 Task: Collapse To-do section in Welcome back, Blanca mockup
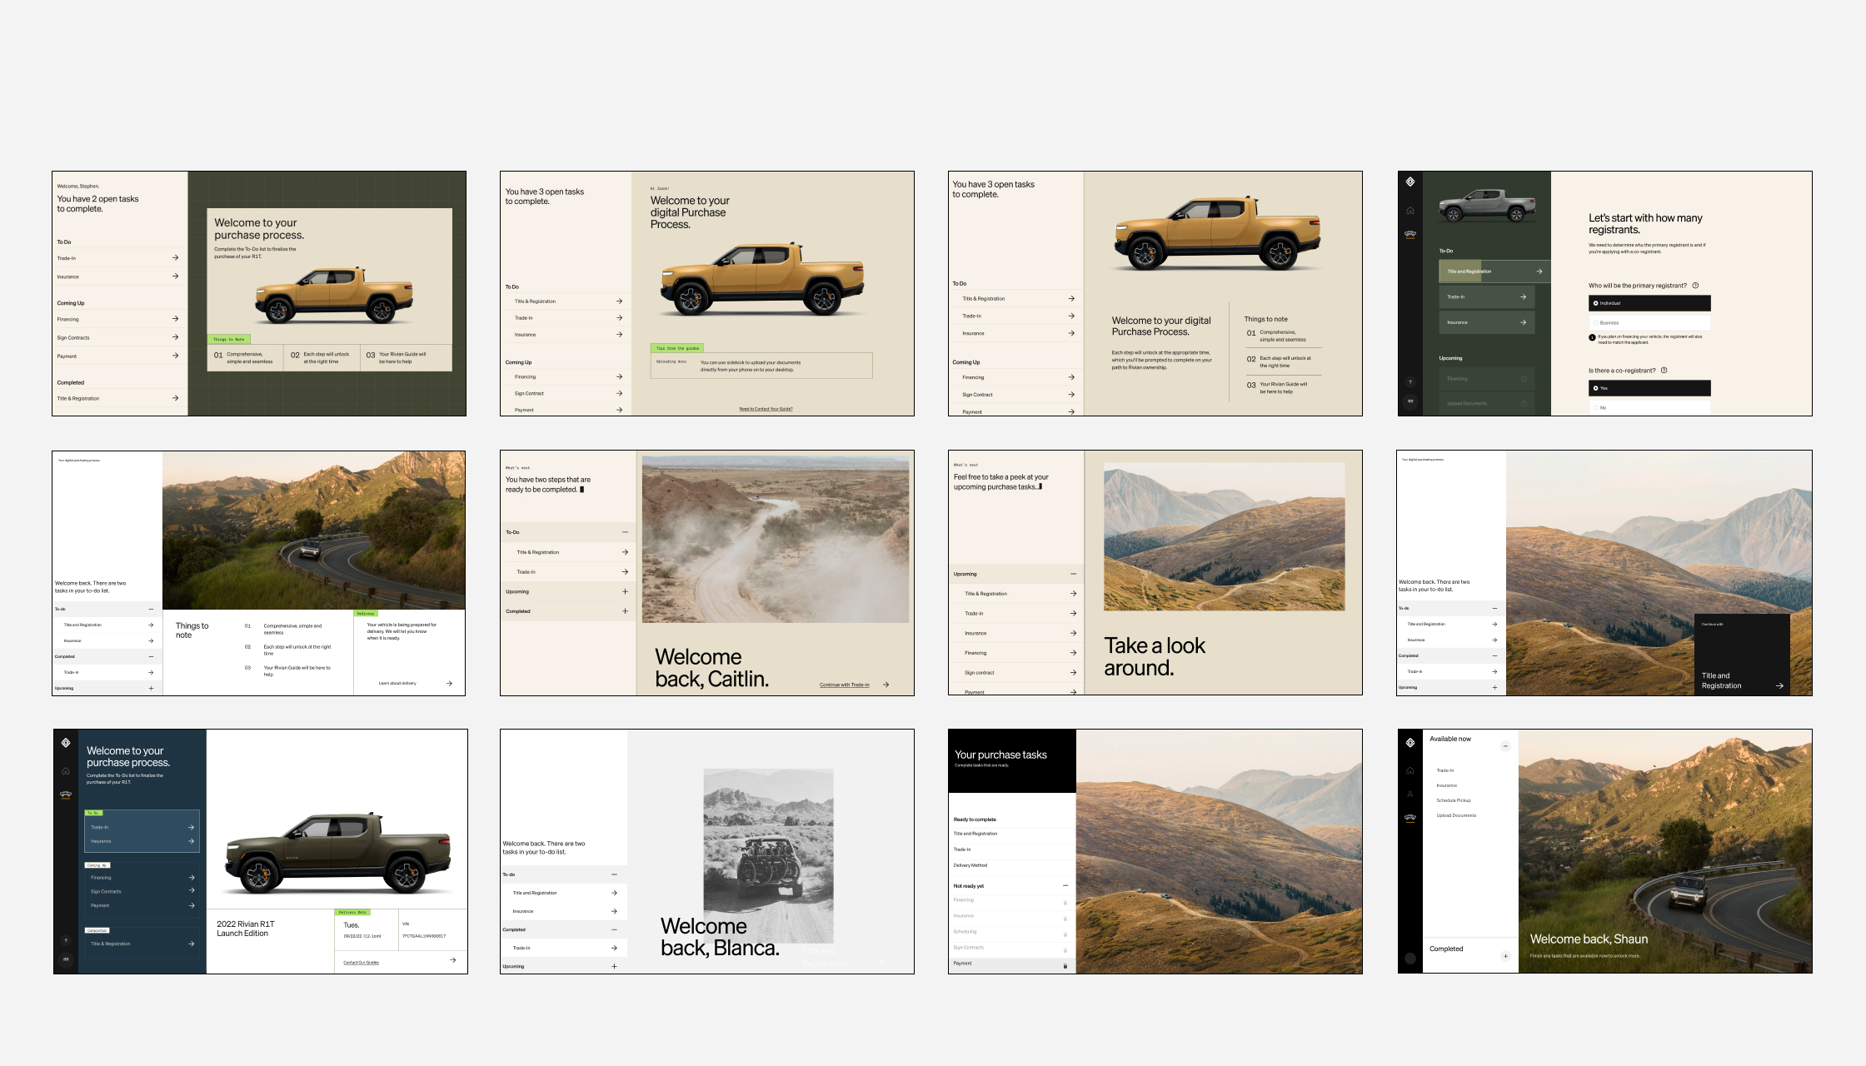(x=614, y=874)
